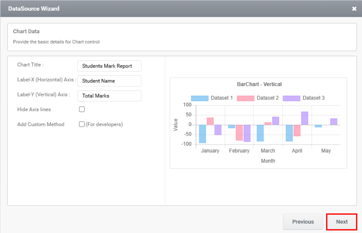The image size is (362, 233).
Task: Select May's purple bar in the chart
Action: (334, 122)
